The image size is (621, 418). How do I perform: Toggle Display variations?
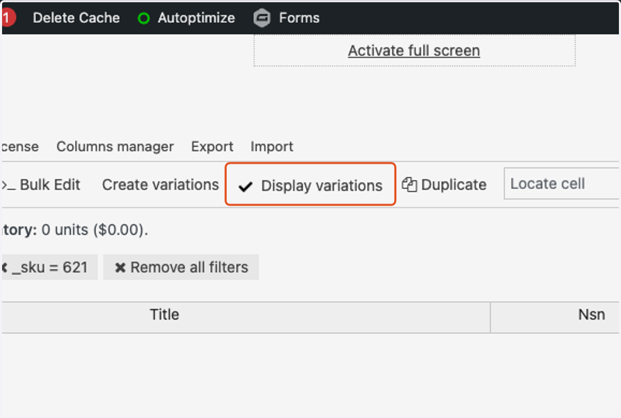(310, 185)
